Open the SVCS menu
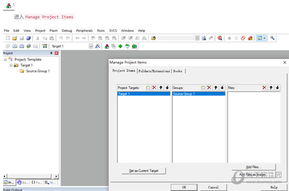289x191 pixels. (113, 31)
